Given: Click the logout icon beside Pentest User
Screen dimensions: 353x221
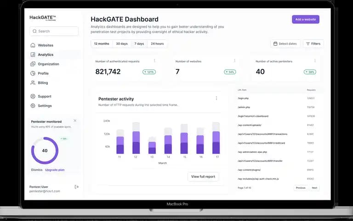Looking at the screenshot, I should [77, 187].
